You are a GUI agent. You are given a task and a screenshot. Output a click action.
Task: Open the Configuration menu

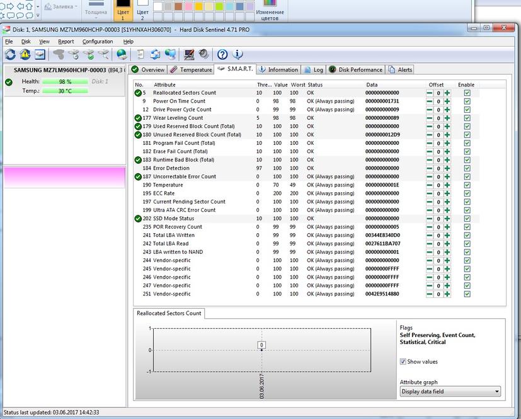click(x=98, y=42)
